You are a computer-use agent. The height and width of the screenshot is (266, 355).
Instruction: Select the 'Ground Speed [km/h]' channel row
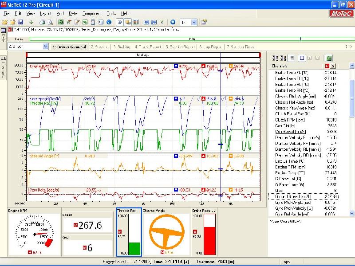[304, 196]
